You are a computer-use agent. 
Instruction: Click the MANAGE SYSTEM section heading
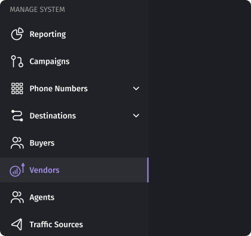[38, 10]
